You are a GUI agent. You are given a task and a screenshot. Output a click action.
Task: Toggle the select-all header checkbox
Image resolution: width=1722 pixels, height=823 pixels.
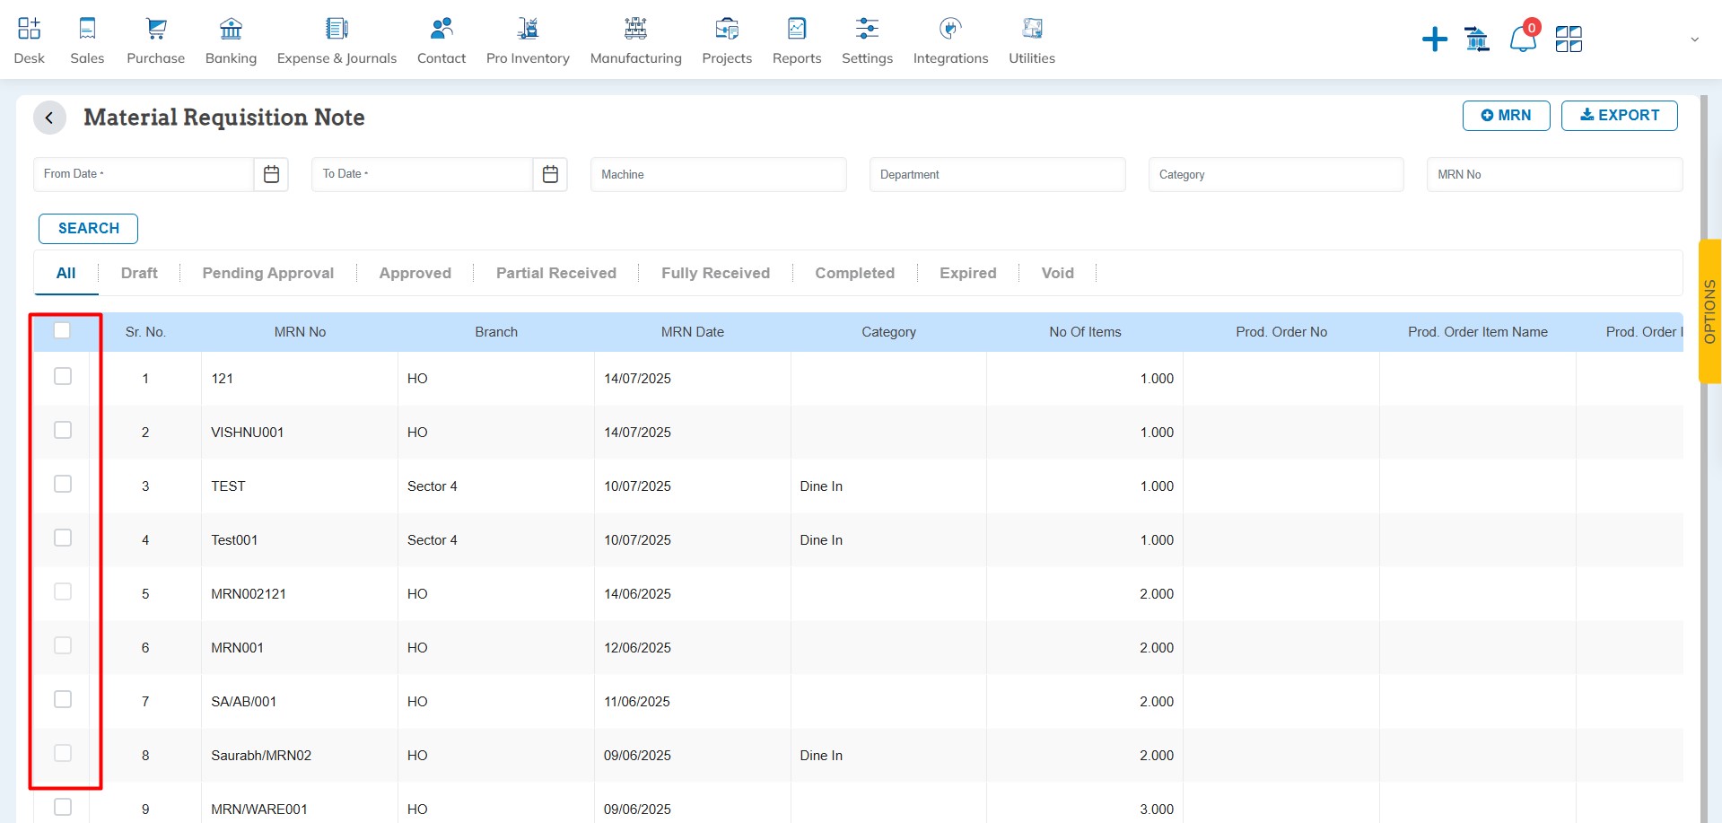62,330
